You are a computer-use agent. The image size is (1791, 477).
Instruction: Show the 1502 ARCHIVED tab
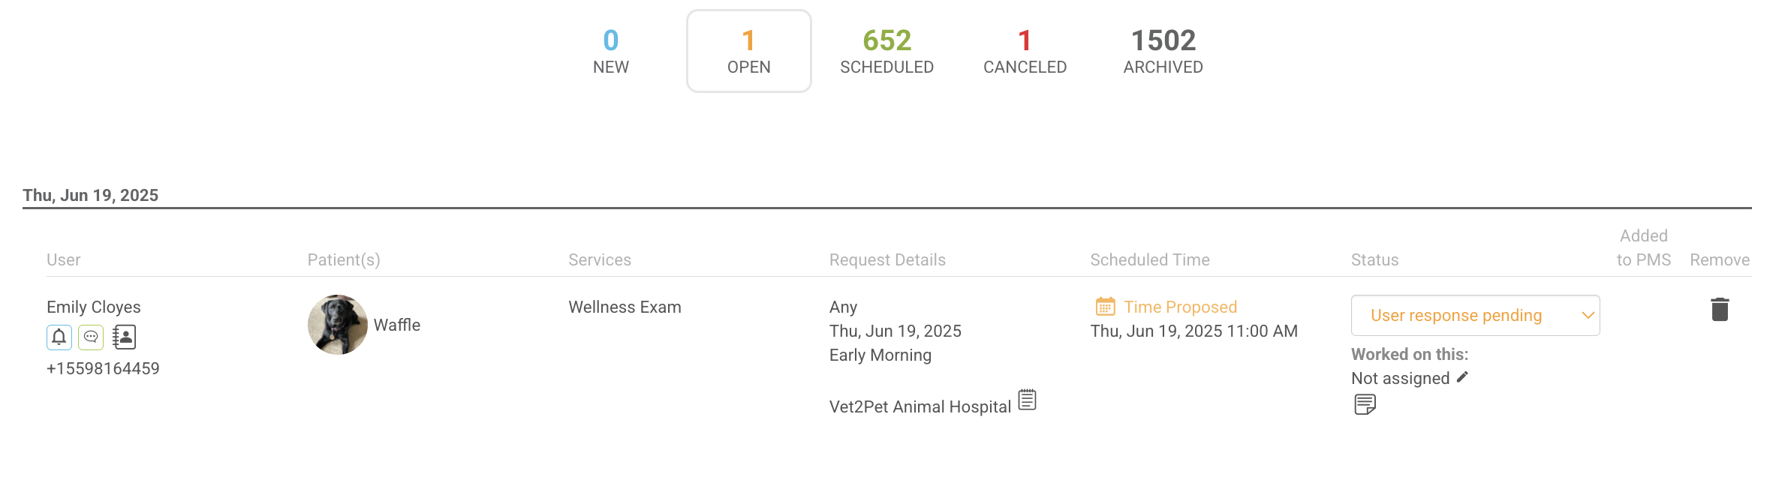tap(1163, 51)
